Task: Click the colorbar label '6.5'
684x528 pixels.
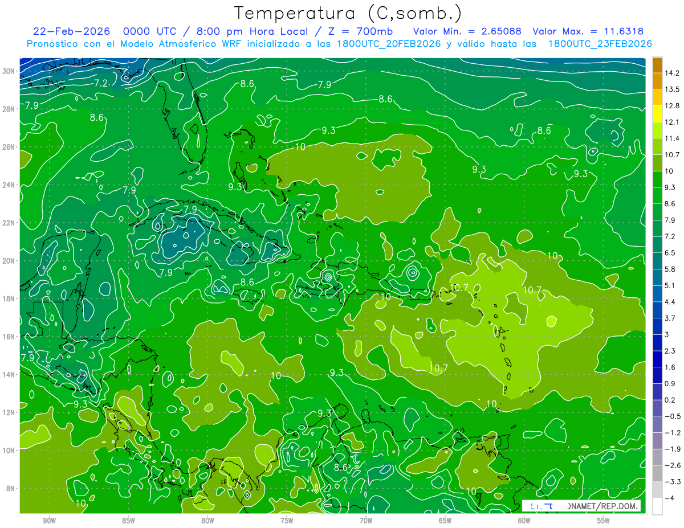Action: tap(670, 253)
